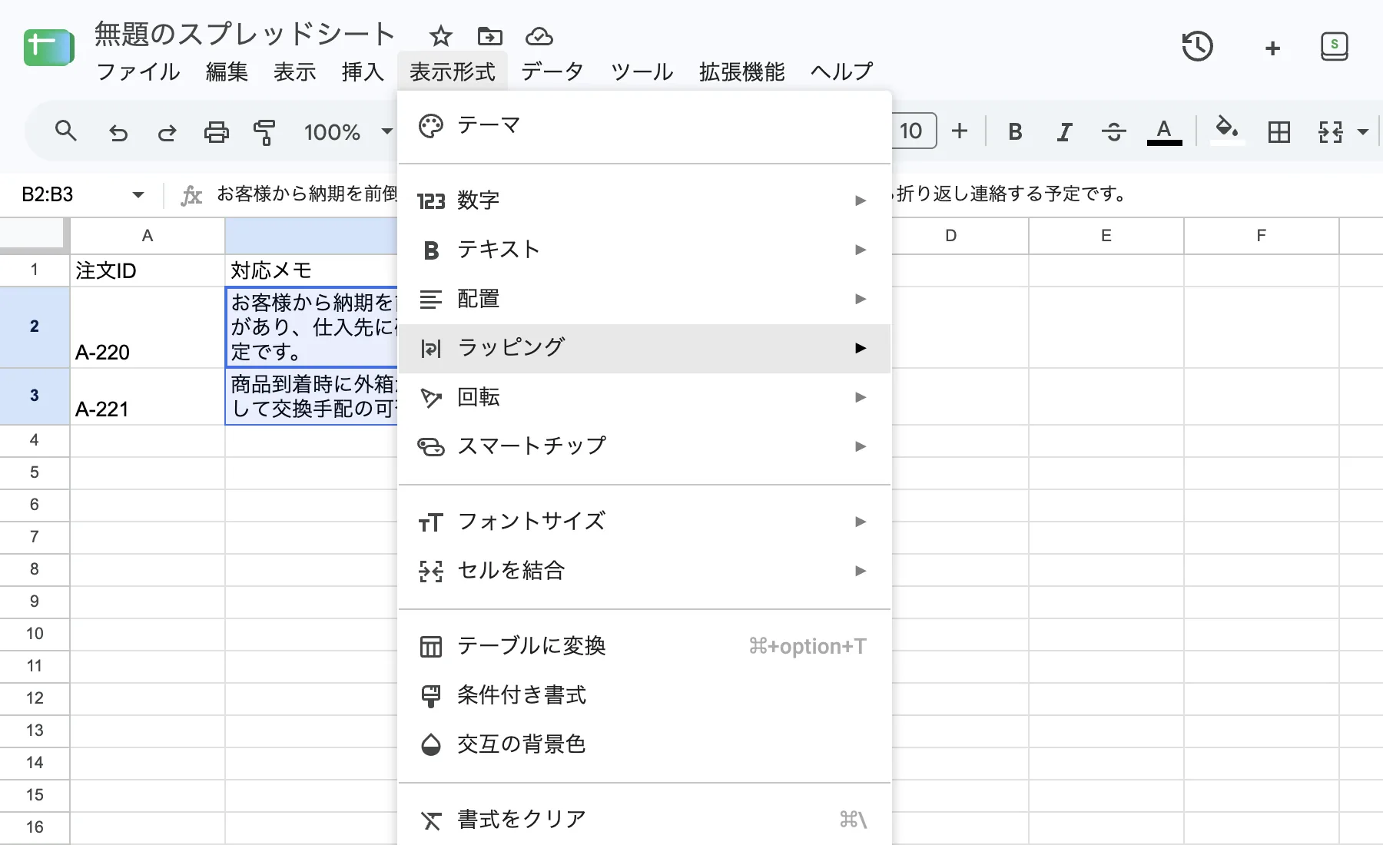Viewport: 1383px width, 845px height.
Task: Expand the 回転 submenu
Action: click(644, 397)
